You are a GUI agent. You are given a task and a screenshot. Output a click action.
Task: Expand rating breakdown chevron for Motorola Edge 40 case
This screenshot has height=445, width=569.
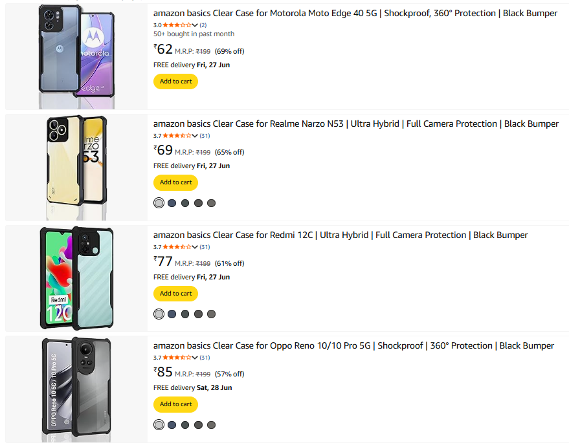[195, 25]
